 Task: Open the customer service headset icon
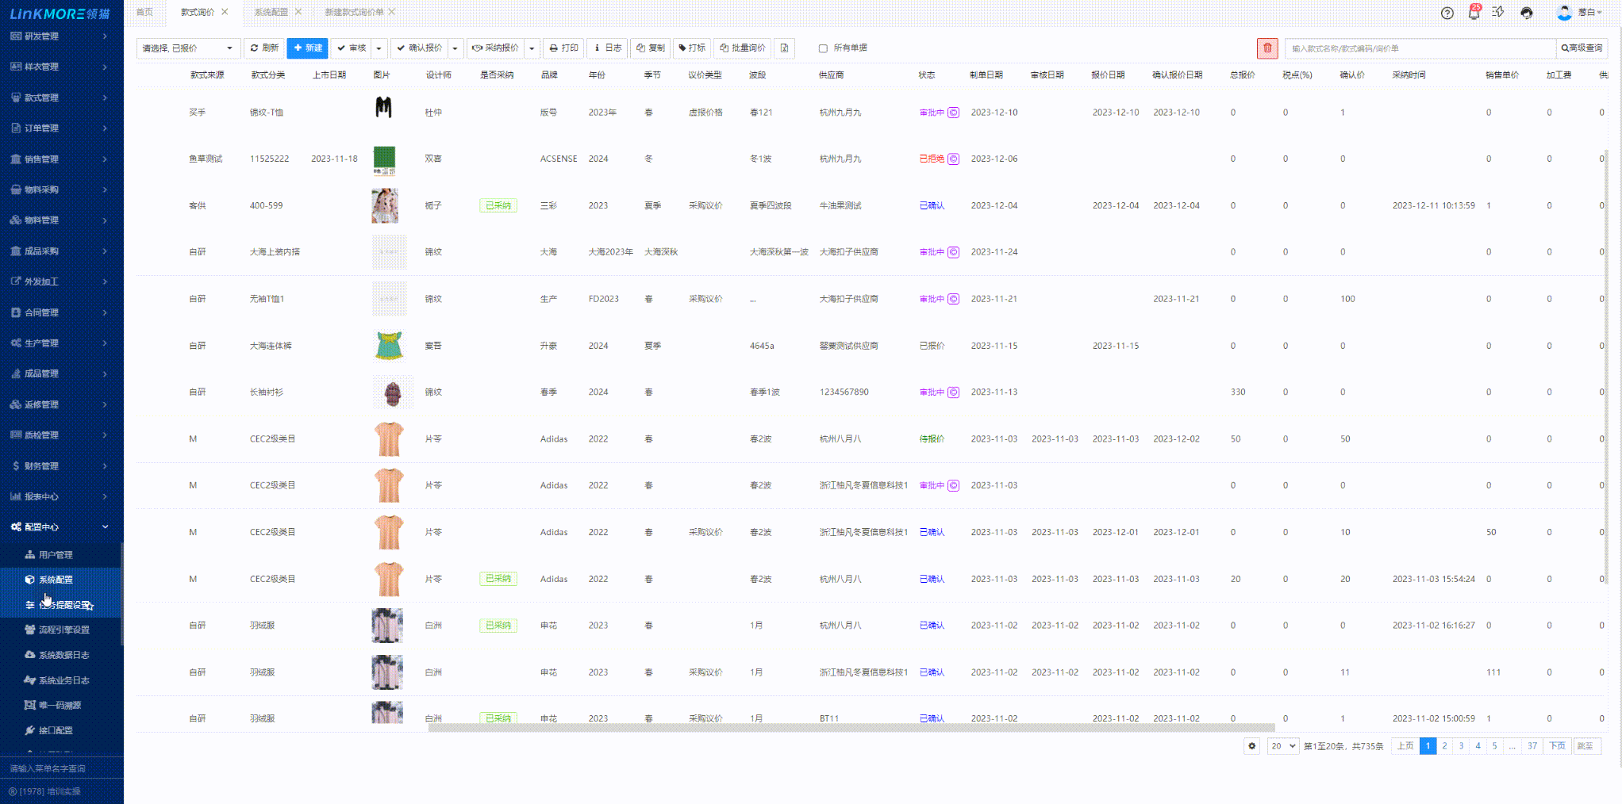[x=1527, y=13]
